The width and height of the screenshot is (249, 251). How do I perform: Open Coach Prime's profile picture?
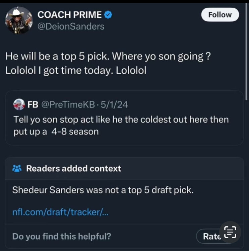19,20
